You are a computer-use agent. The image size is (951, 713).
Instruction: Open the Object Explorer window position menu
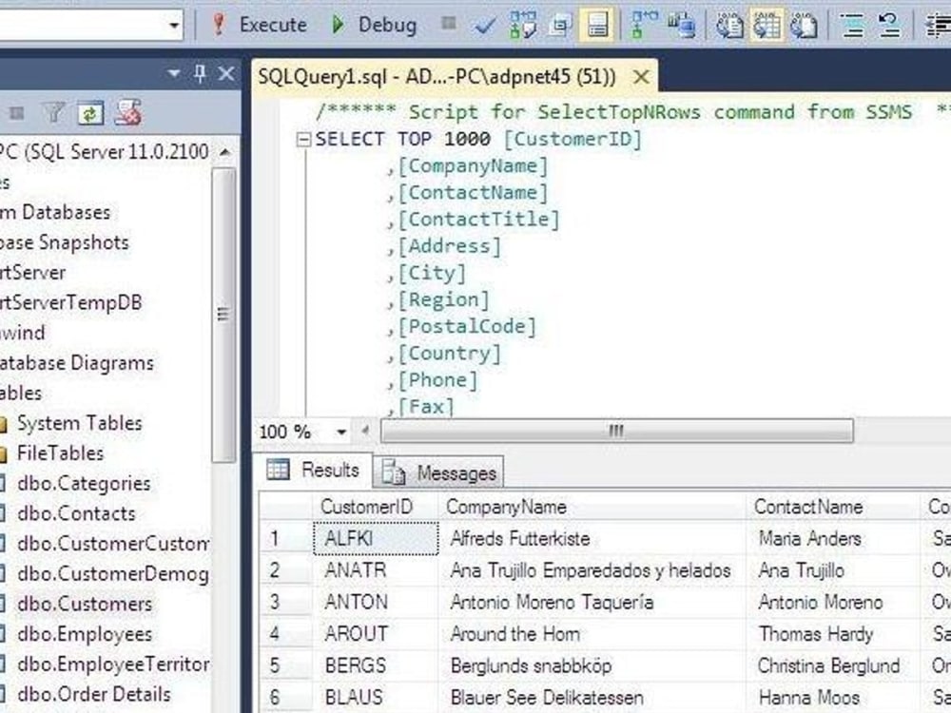coord(174,74)
